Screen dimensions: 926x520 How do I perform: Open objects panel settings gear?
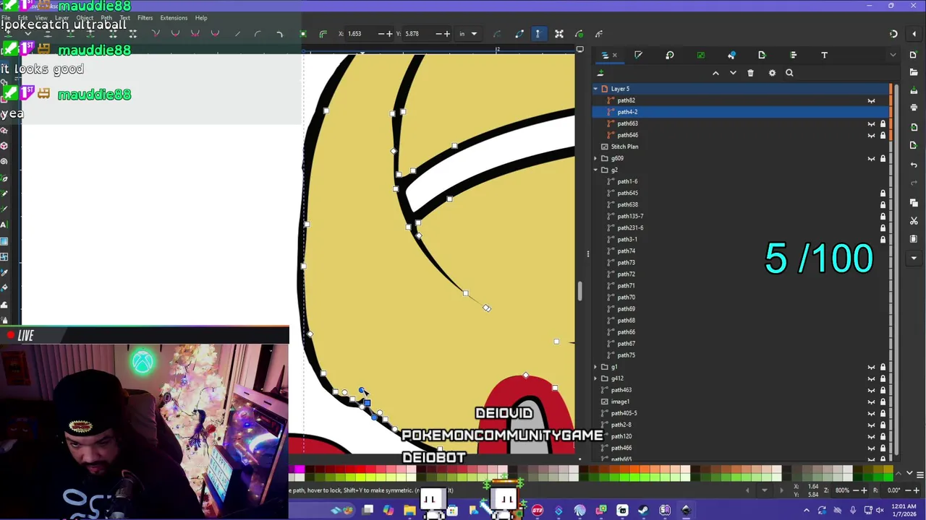[x=772, y=73]
